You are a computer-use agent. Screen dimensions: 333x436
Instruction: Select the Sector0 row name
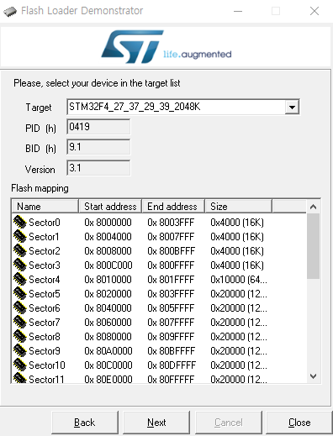pos(45,223)
